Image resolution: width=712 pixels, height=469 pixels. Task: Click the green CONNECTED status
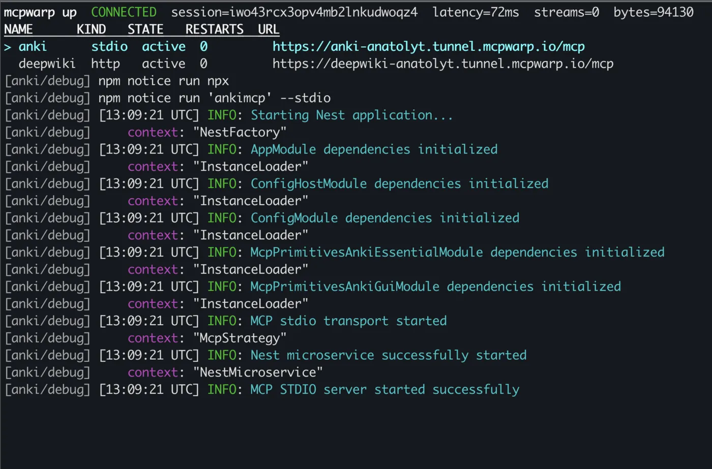coord(124,12)
